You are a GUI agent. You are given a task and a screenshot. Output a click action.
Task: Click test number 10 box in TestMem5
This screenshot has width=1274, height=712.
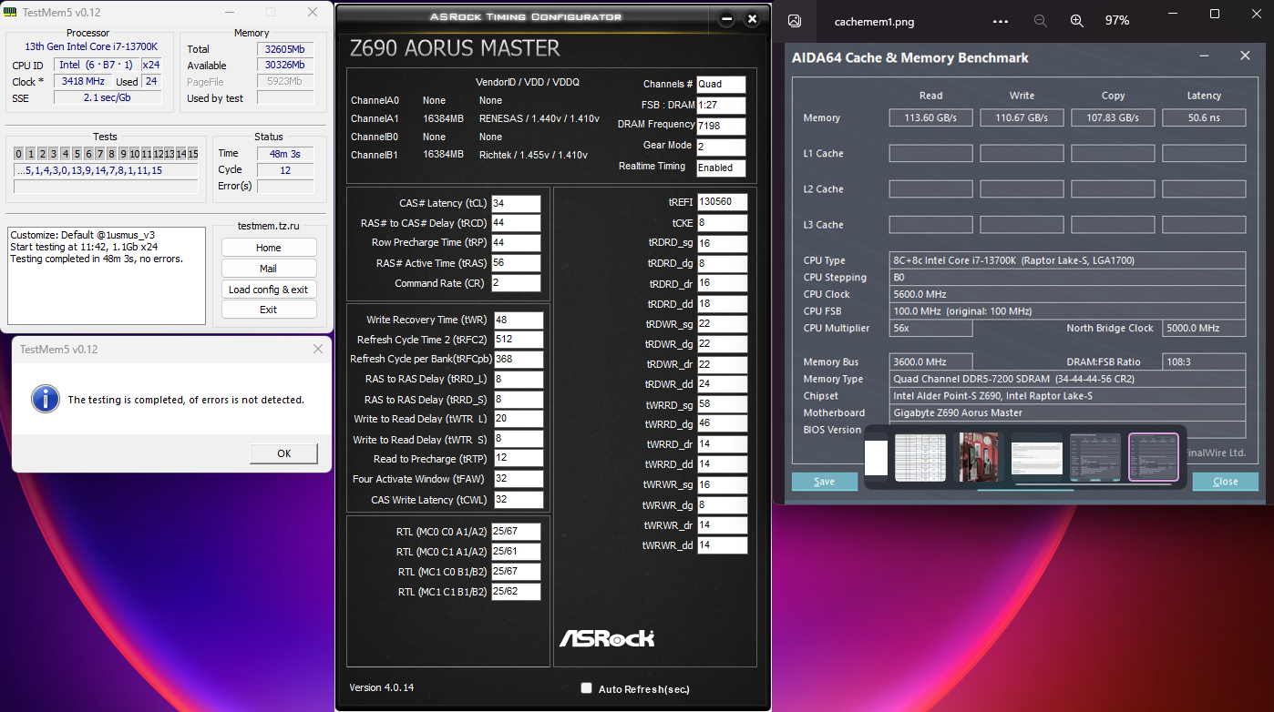(135, 154)
